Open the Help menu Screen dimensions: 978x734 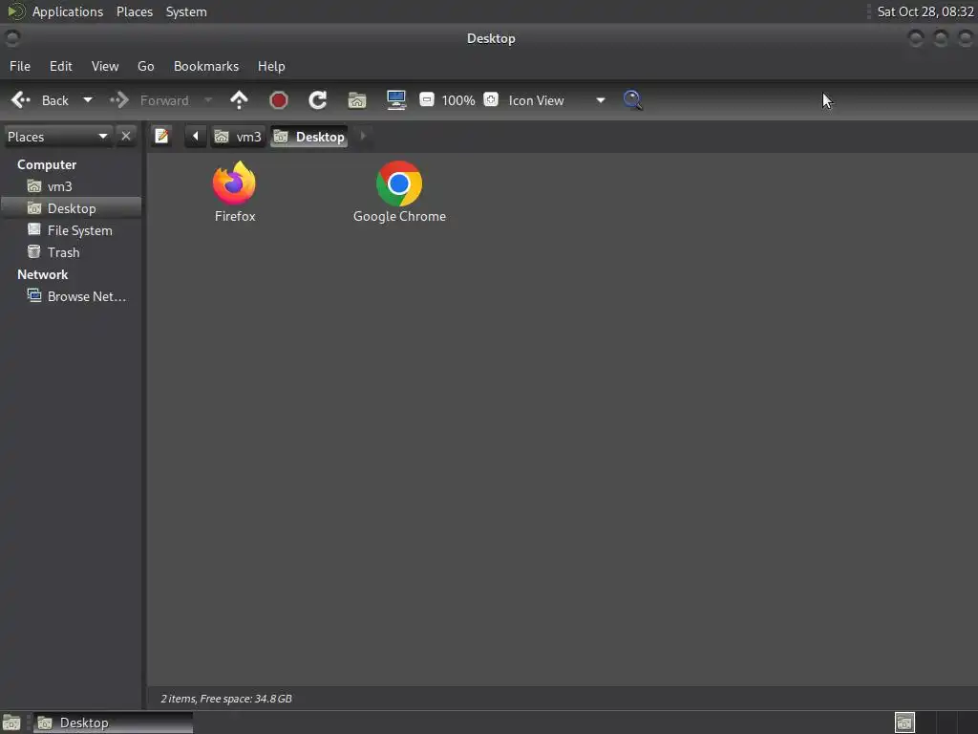point(271,66)
